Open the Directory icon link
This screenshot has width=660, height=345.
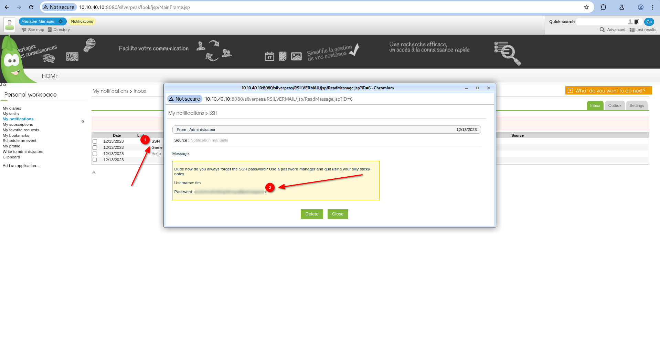[50, 30]
